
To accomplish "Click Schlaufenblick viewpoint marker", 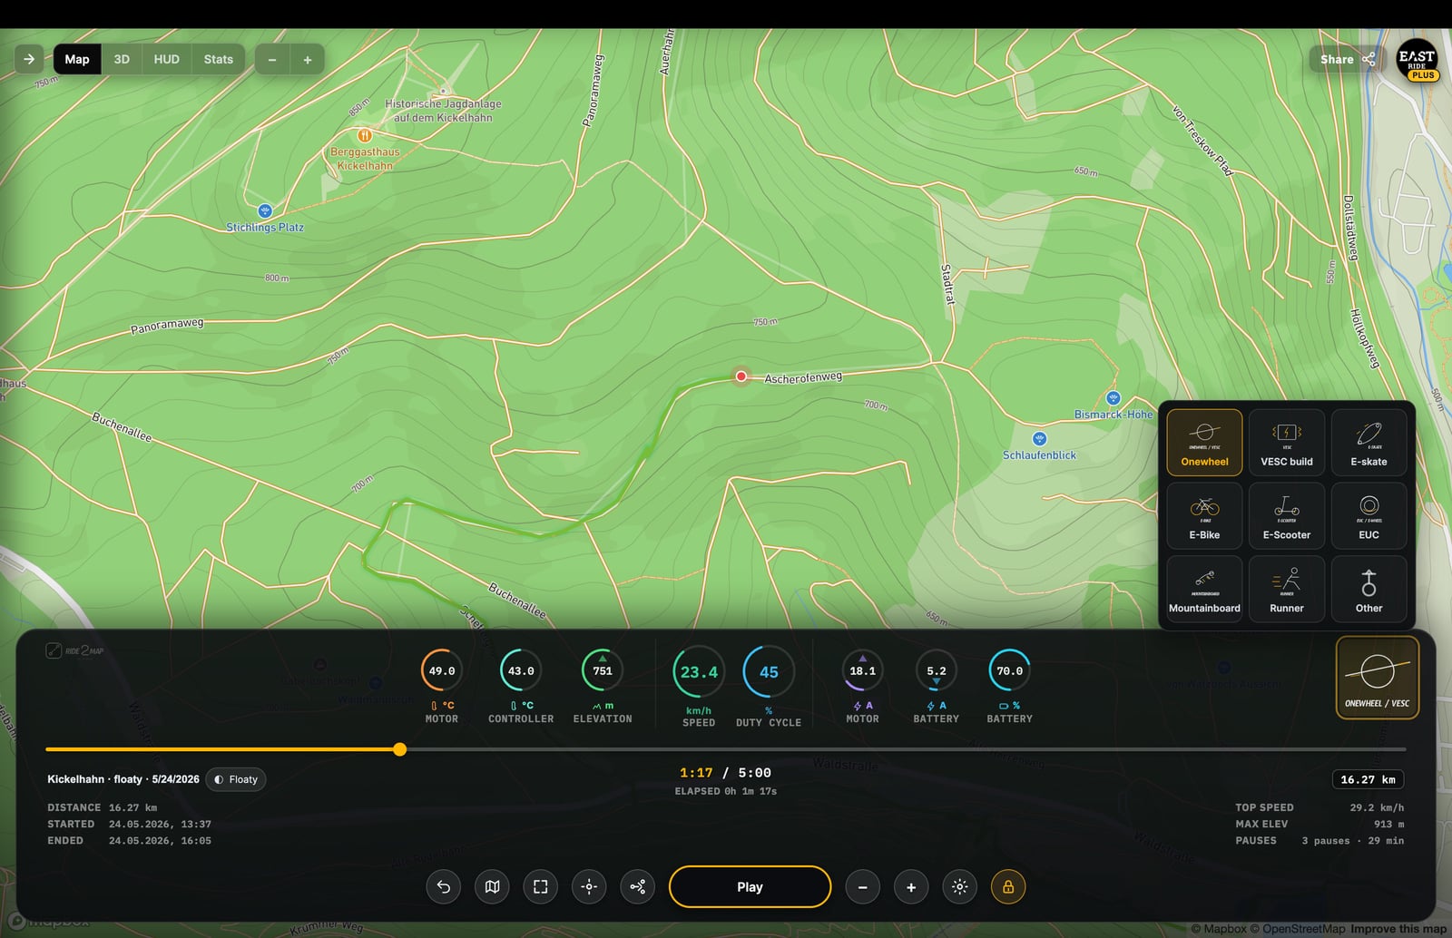I will (x=1040, y=439).
